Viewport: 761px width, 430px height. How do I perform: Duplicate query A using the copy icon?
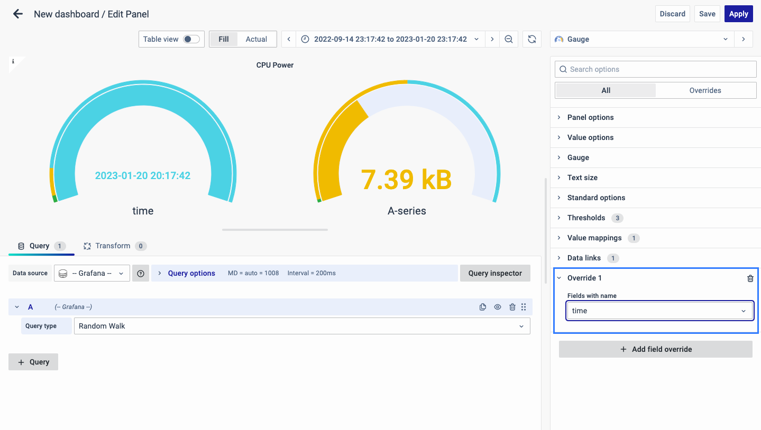tap(482, 307)
